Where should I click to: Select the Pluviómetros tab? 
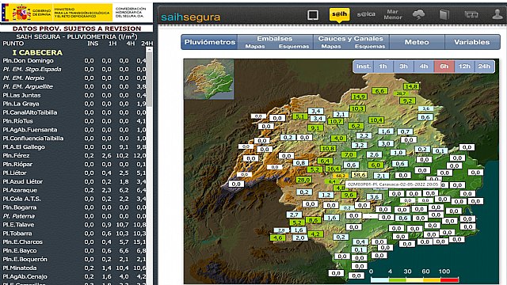(209, 42)
